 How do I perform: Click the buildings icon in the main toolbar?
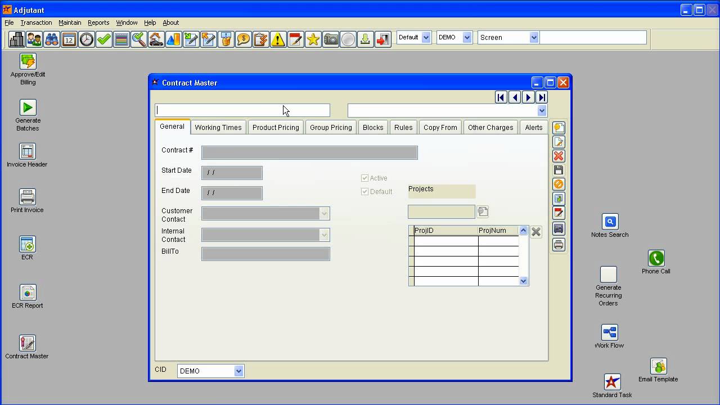pos(17,39)
